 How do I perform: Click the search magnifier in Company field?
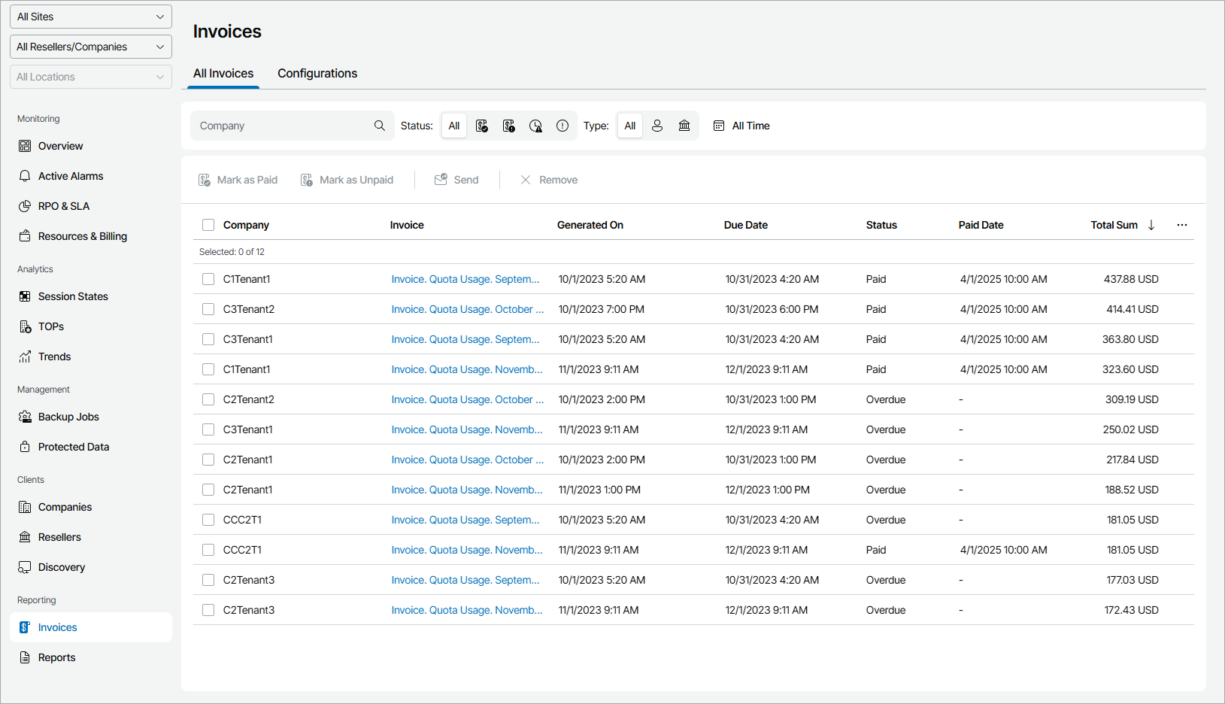coord(379,126)
